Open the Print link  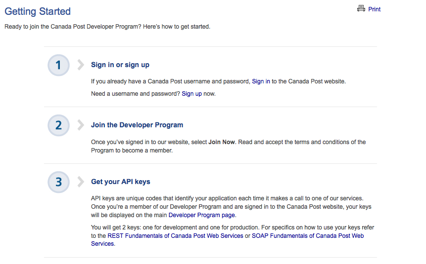click(x=374, y=9)
